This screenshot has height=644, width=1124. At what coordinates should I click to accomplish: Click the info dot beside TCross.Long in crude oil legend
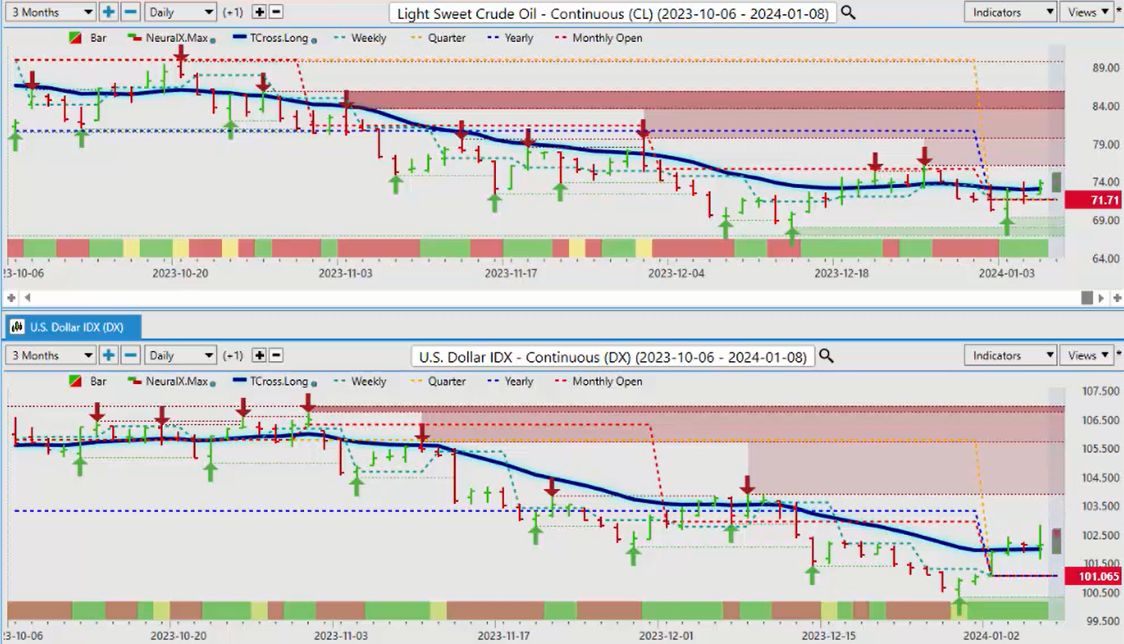click(314, 40)
